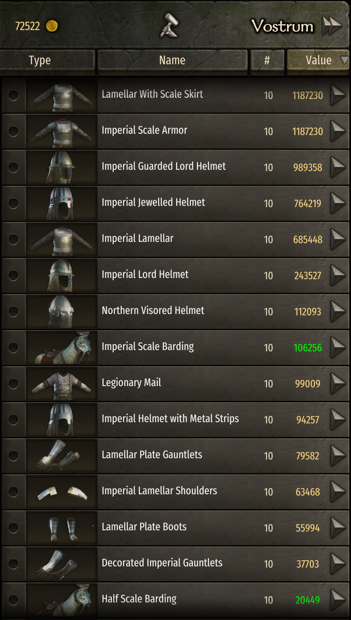Sort the list by Name column
The width and height of the screenshot is (351, 620).
(172, 60)
